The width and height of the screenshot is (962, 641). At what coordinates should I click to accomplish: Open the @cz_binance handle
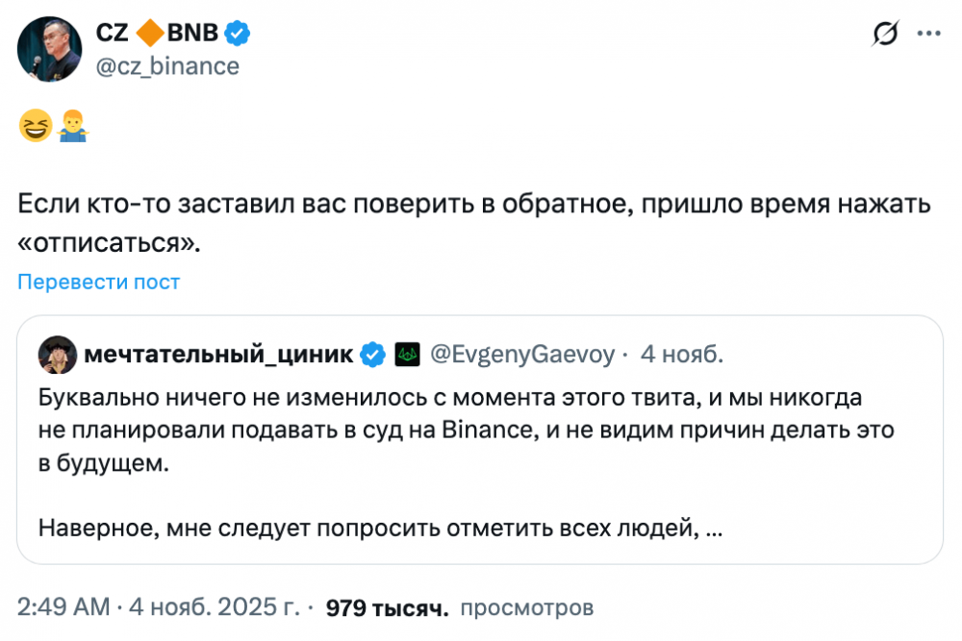coord(167,65)
